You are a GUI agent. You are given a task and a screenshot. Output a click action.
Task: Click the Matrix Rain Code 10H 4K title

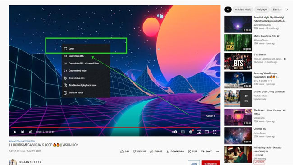[x=266, y=36]
